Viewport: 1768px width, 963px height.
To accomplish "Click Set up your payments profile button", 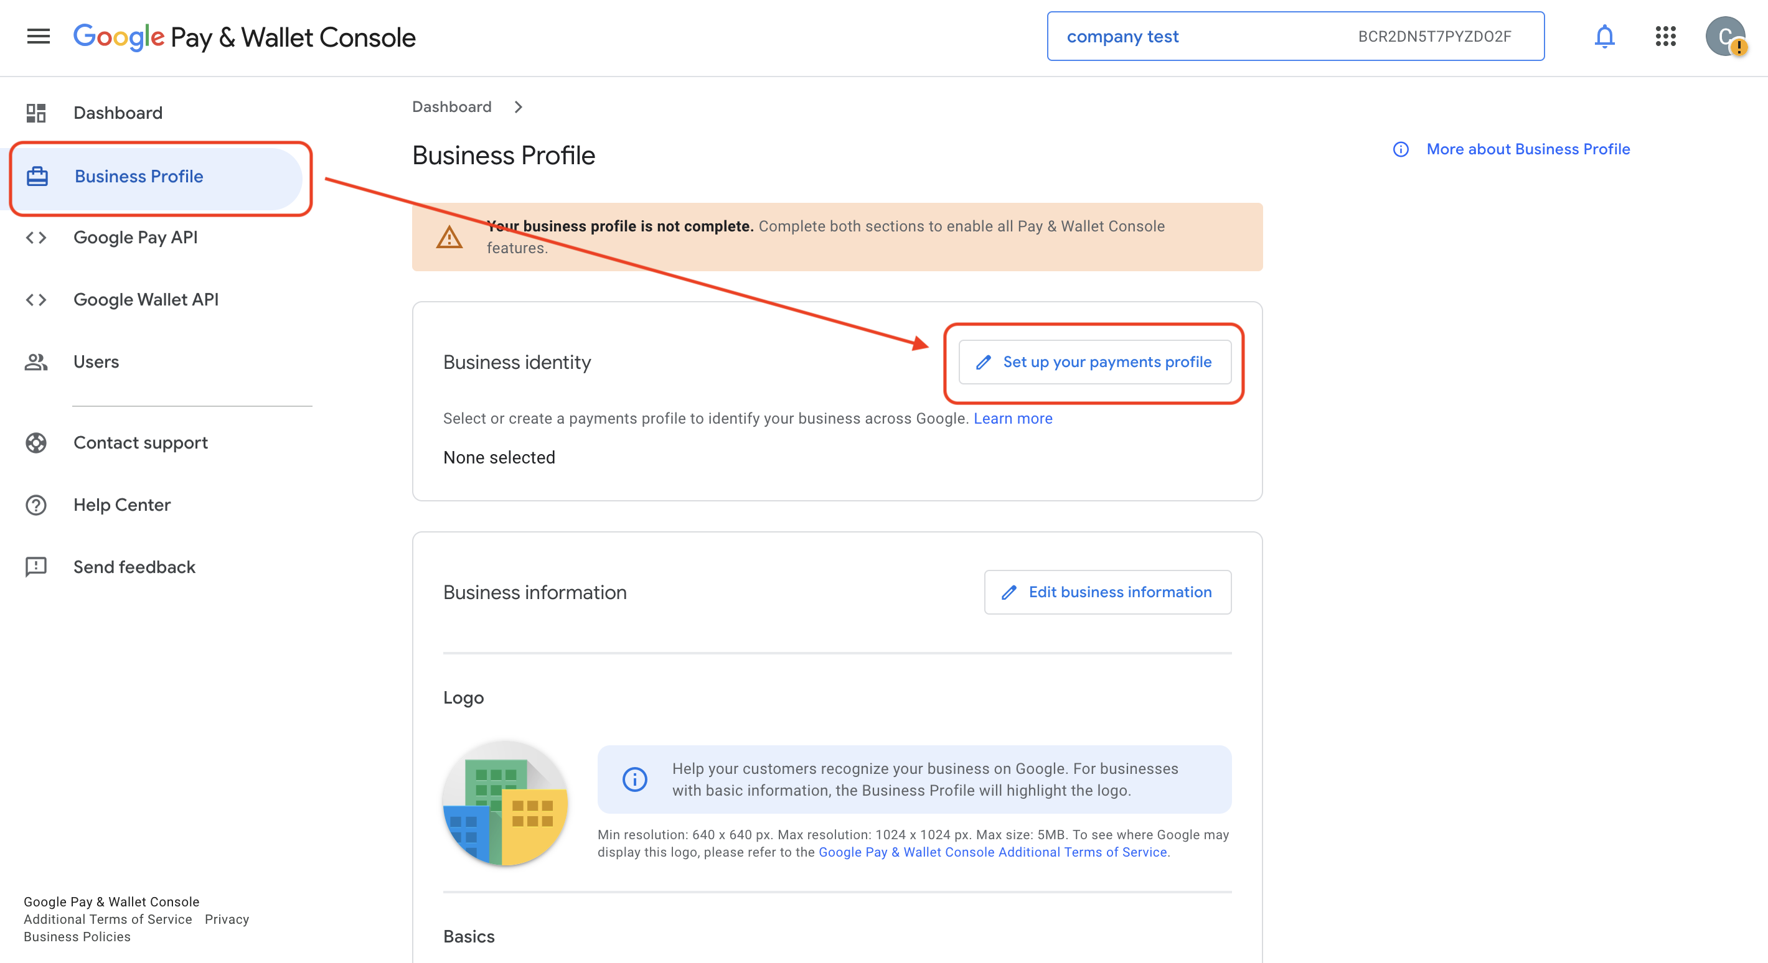I will click(x=1094, y=362).
